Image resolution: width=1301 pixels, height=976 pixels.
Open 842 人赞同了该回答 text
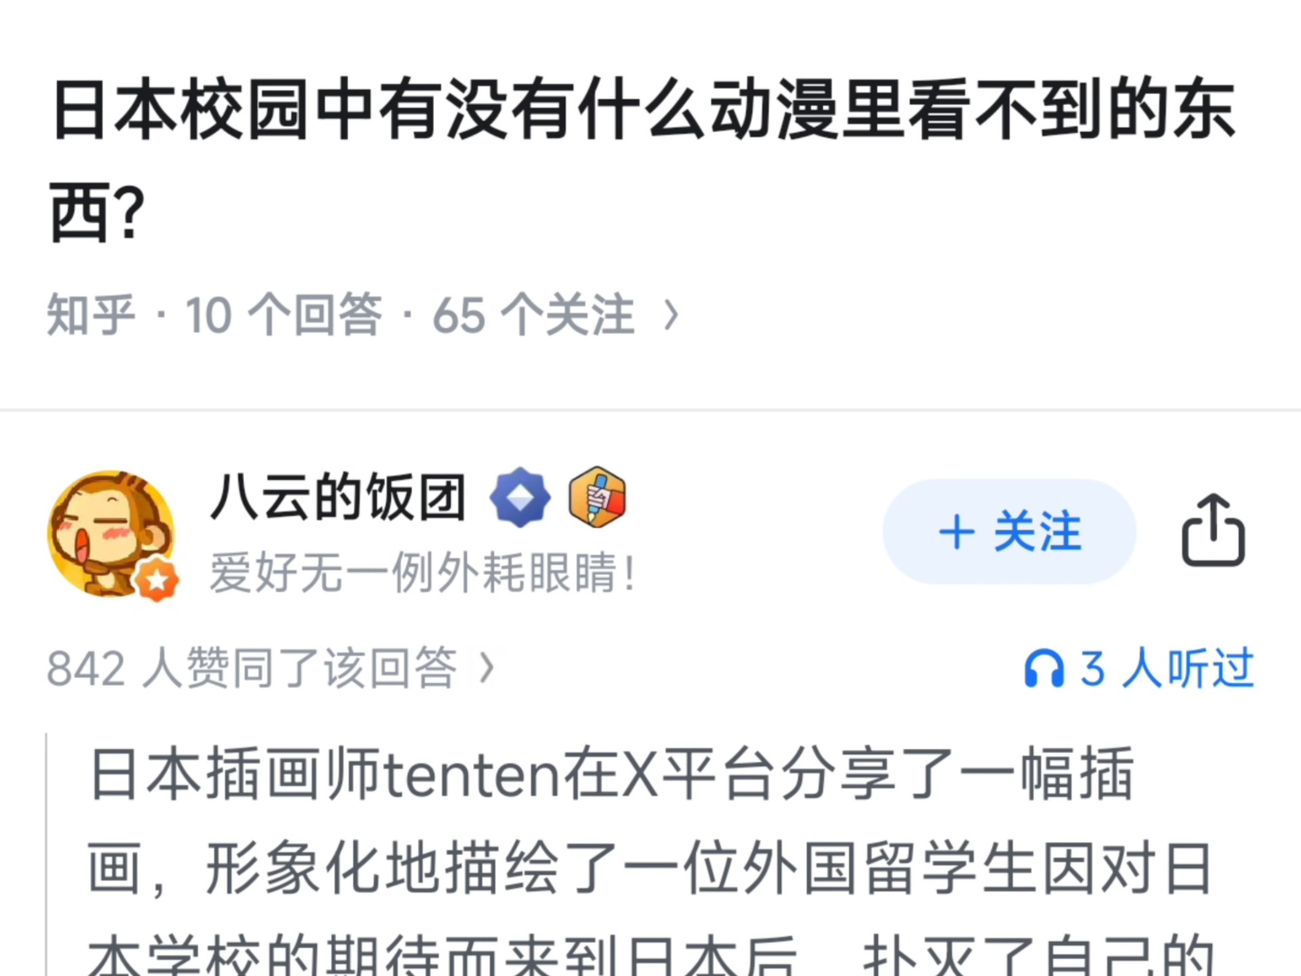point(252,668)
